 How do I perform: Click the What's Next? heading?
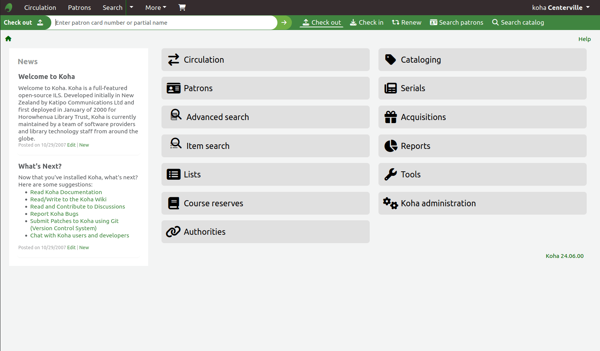point(40,166)
